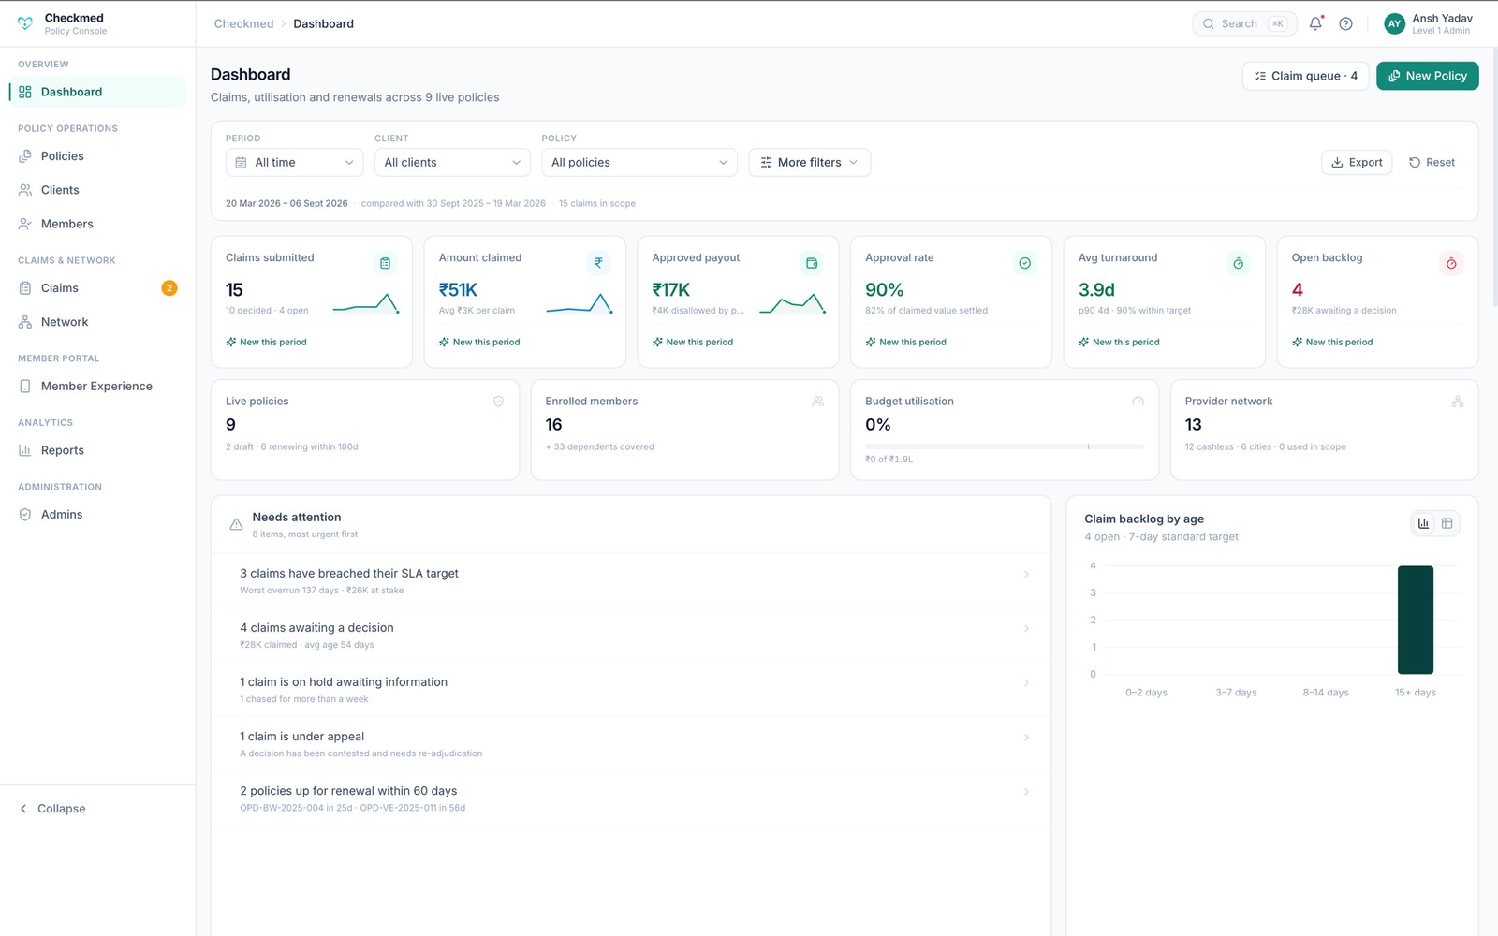1498x936 pixels.
Task: Expand the claim on hold row chevron
Action: (1026, 683)
